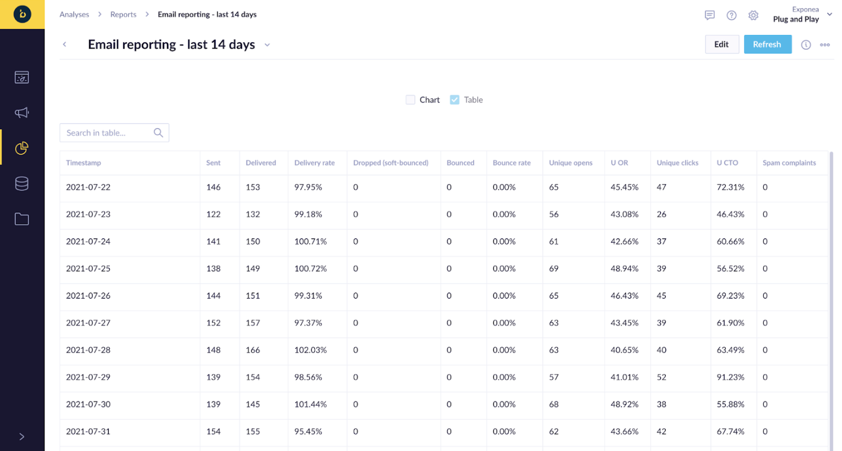Focus the Search in table field
842x451 pixels.
click(x=114, y=133)
